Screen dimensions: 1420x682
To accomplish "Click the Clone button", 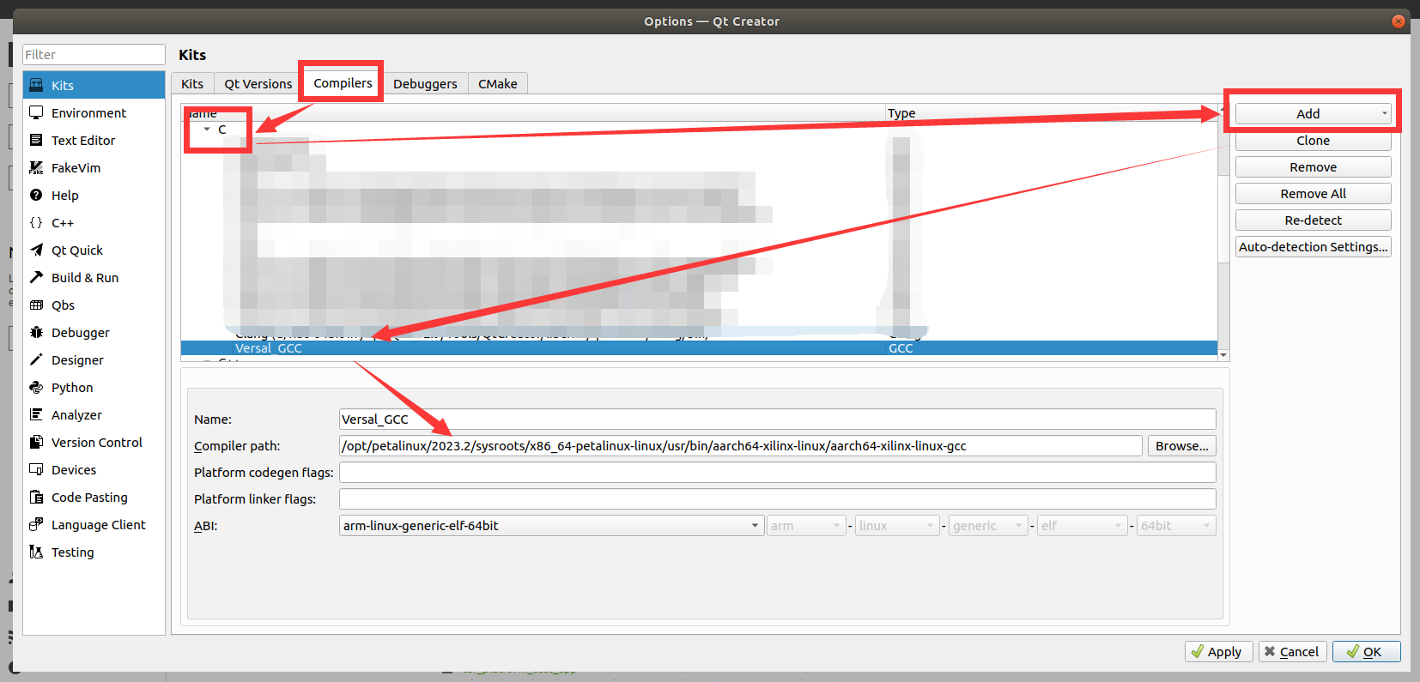I will coord(1313,141).
